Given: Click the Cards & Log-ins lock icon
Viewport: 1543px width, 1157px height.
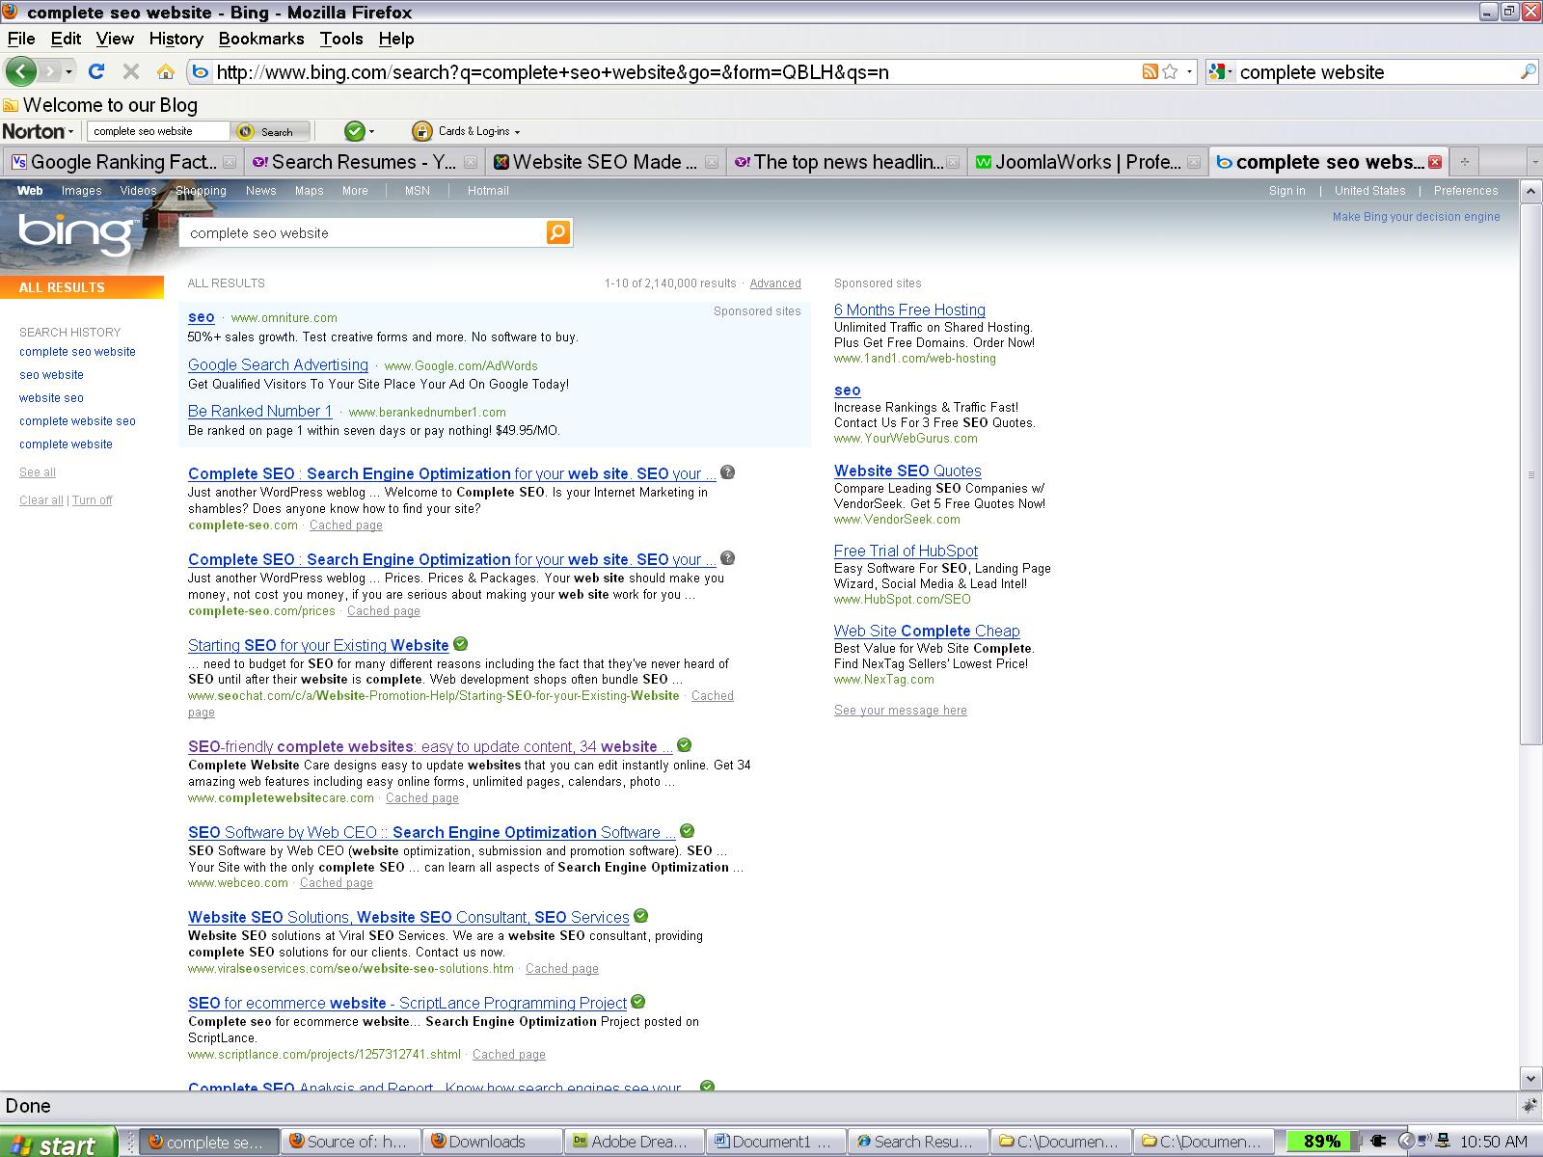Looking at the screenshot, I should [x=421, y=131].
